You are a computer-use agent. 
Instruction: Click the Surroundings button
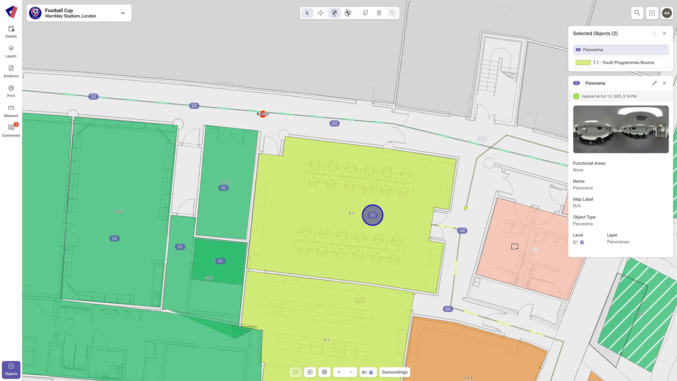click(x=395, y=372)
